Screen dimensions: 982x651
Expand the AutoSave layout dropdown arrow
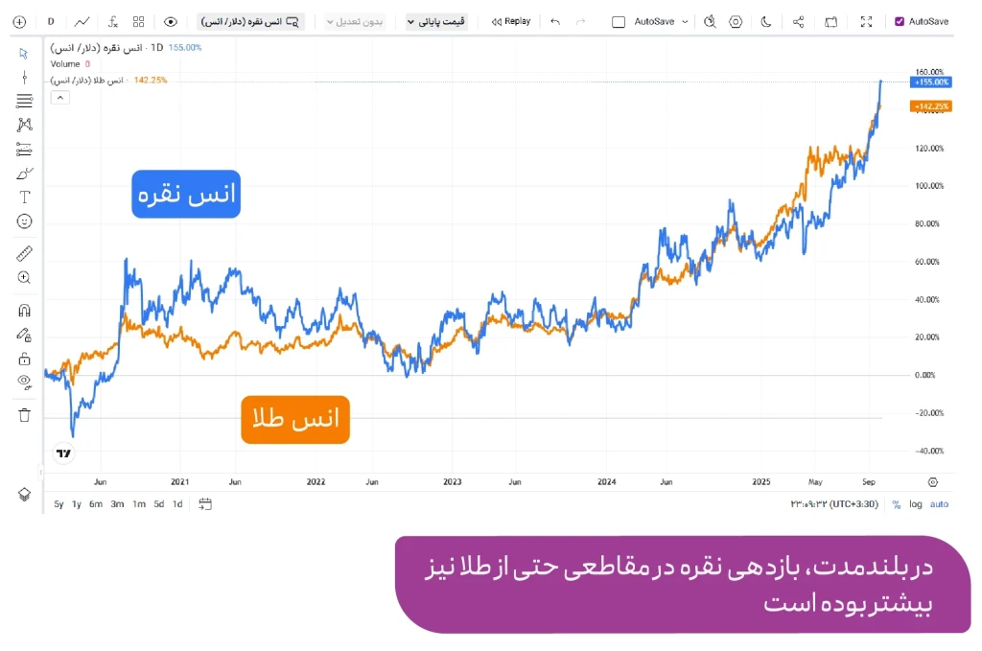coord(689,21)
